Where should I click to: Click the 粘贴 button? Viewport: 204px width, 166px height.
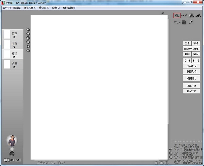196,54
